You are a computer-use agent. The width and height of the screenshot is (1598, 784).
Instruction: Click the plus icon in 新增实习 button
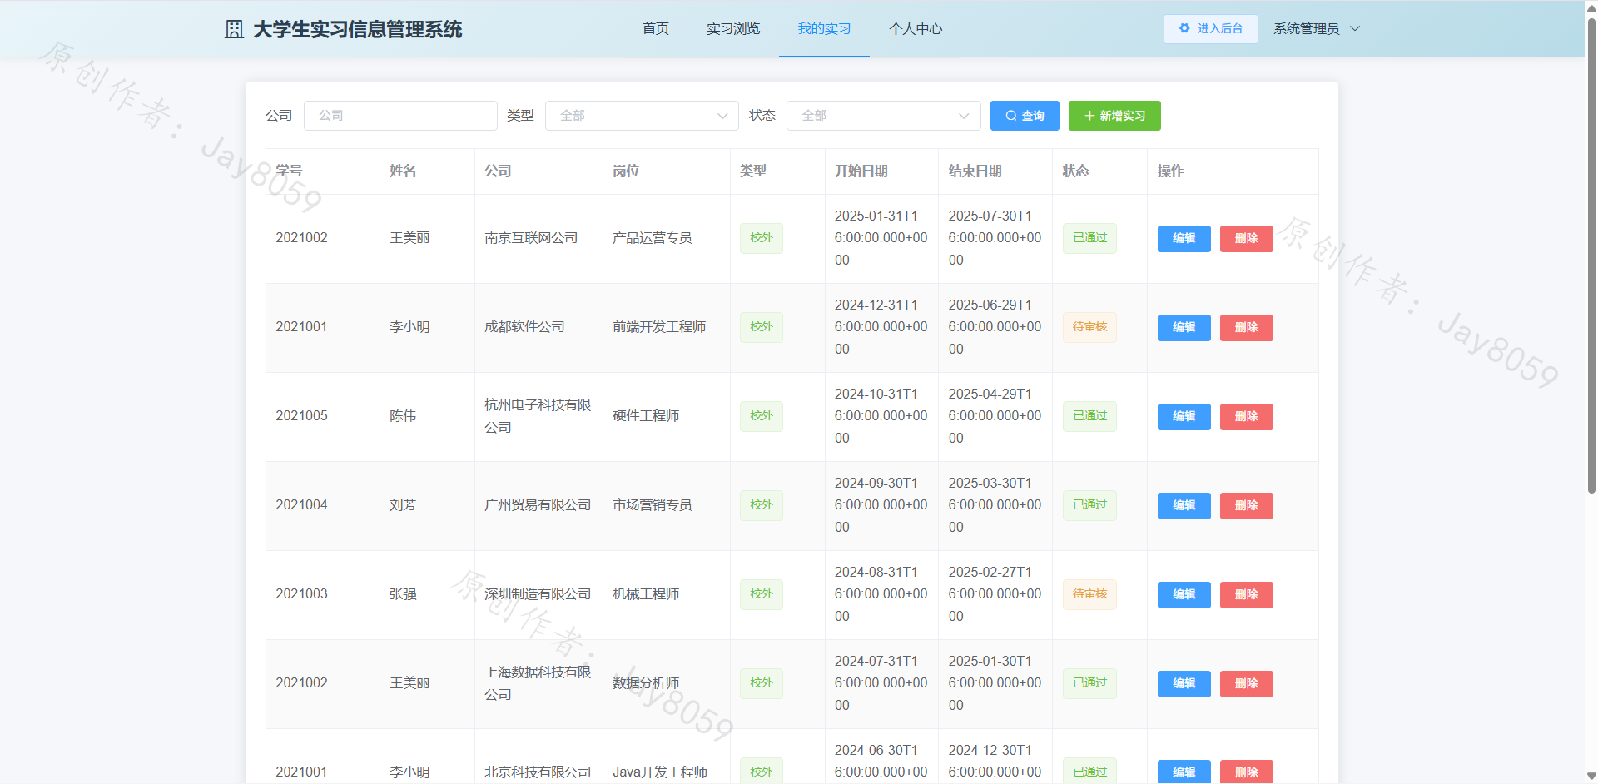[1089, 116]
